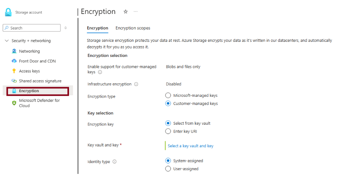Viewport: 338px width, 177px height.
Task: Show info icon for Identity type
Action: (114, 162)
